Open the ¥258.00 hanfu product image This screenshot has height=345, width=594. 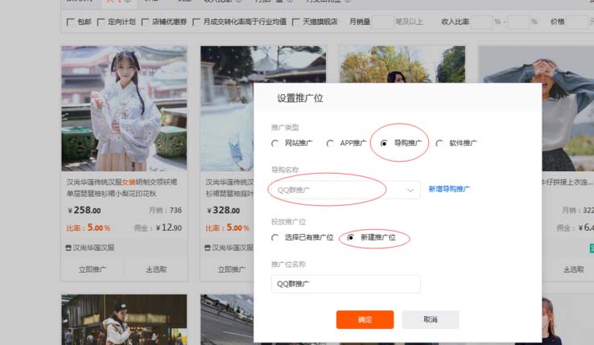(x=124, y=109)
